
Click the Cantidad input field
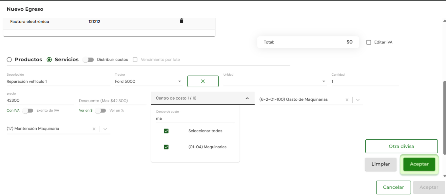coord(365,81)
